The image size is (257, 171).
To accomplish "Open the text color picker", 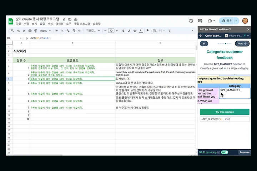I will click(x=141, y=31).
